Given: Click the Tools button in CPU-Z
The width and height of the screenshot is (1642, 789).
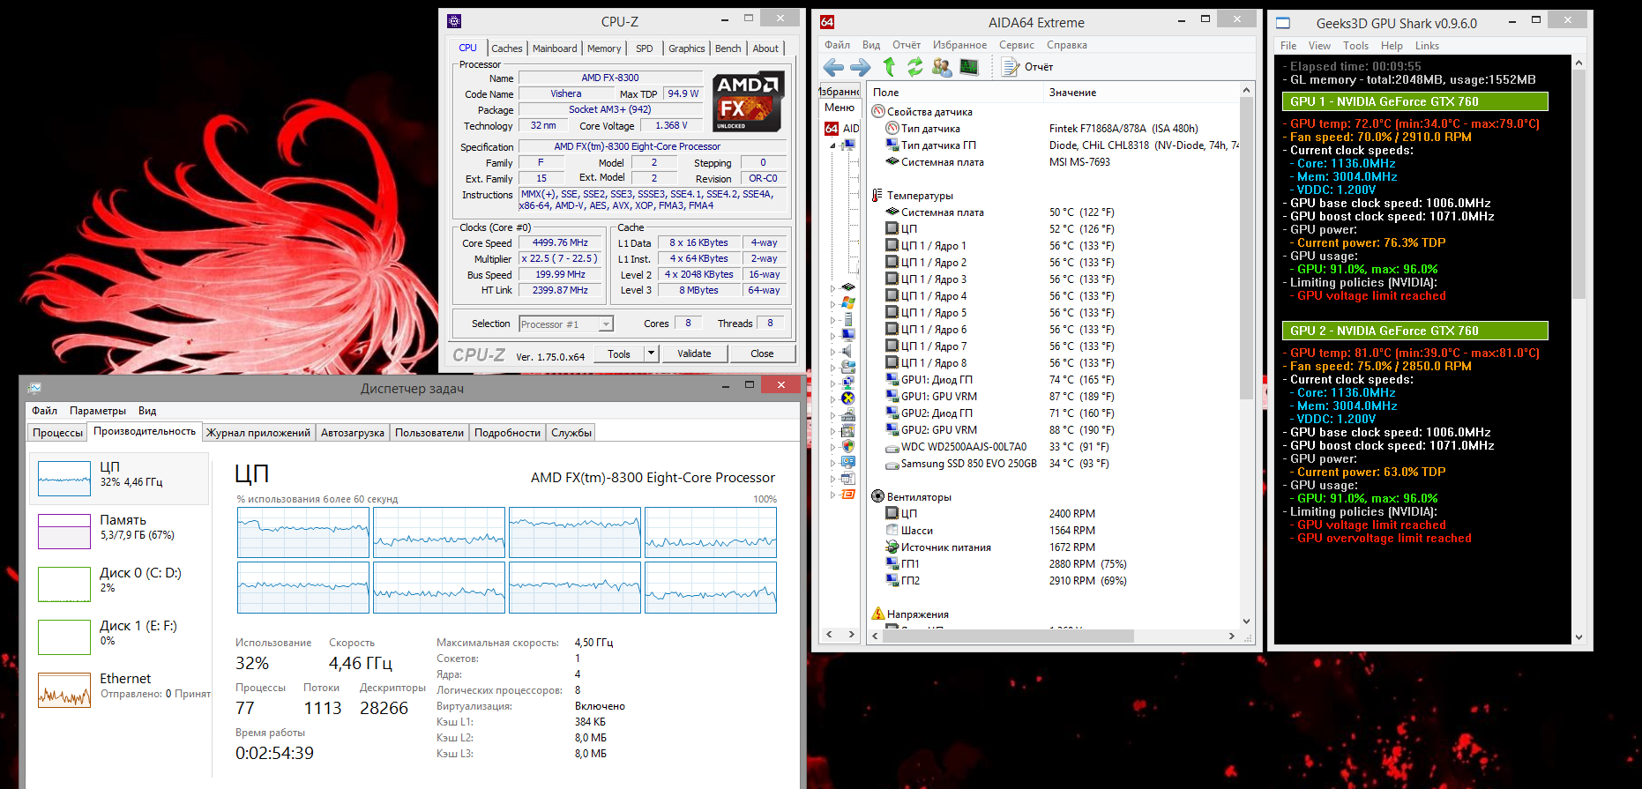Looking at the screenshot, I should pyautogui.click(x=619, y=354).
